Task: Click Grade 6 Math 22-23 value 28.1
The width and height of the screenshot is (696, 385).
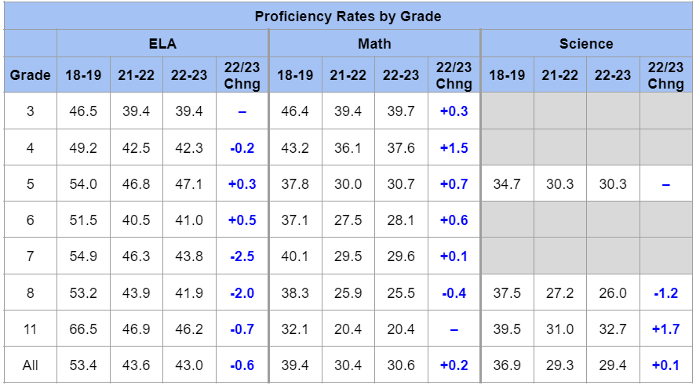Action: point(401,220)
